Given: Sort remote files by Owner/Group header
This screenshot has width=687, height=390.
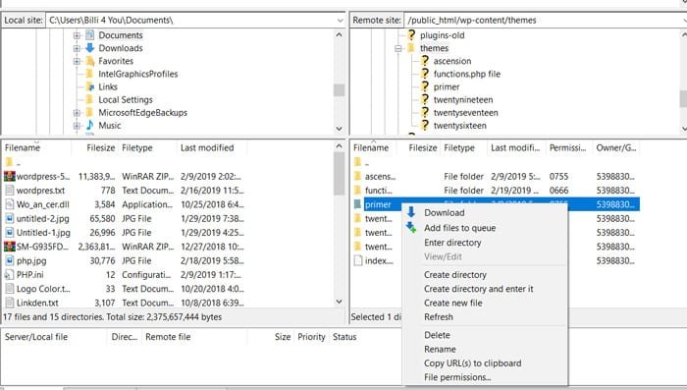Looking at the screenshot, I should coord(616,147).
